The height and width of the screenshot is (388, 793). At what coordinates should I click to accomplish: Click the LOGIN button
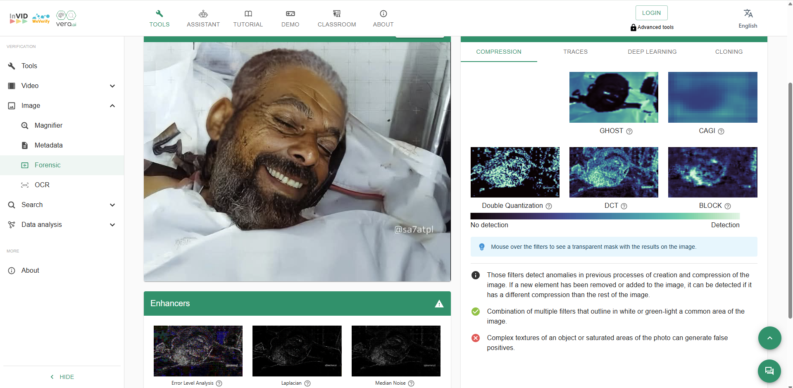(x=651, y=13)
